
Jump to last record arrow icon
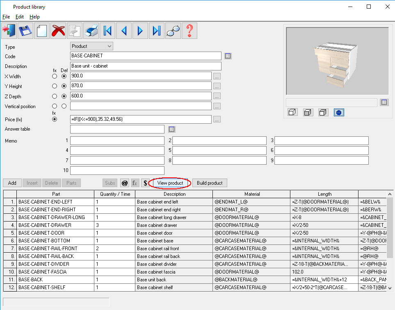click(x=157, y=31)
